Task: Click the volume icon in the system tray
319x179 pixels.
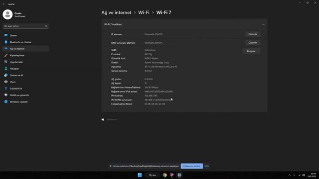Action: [304, 175]
